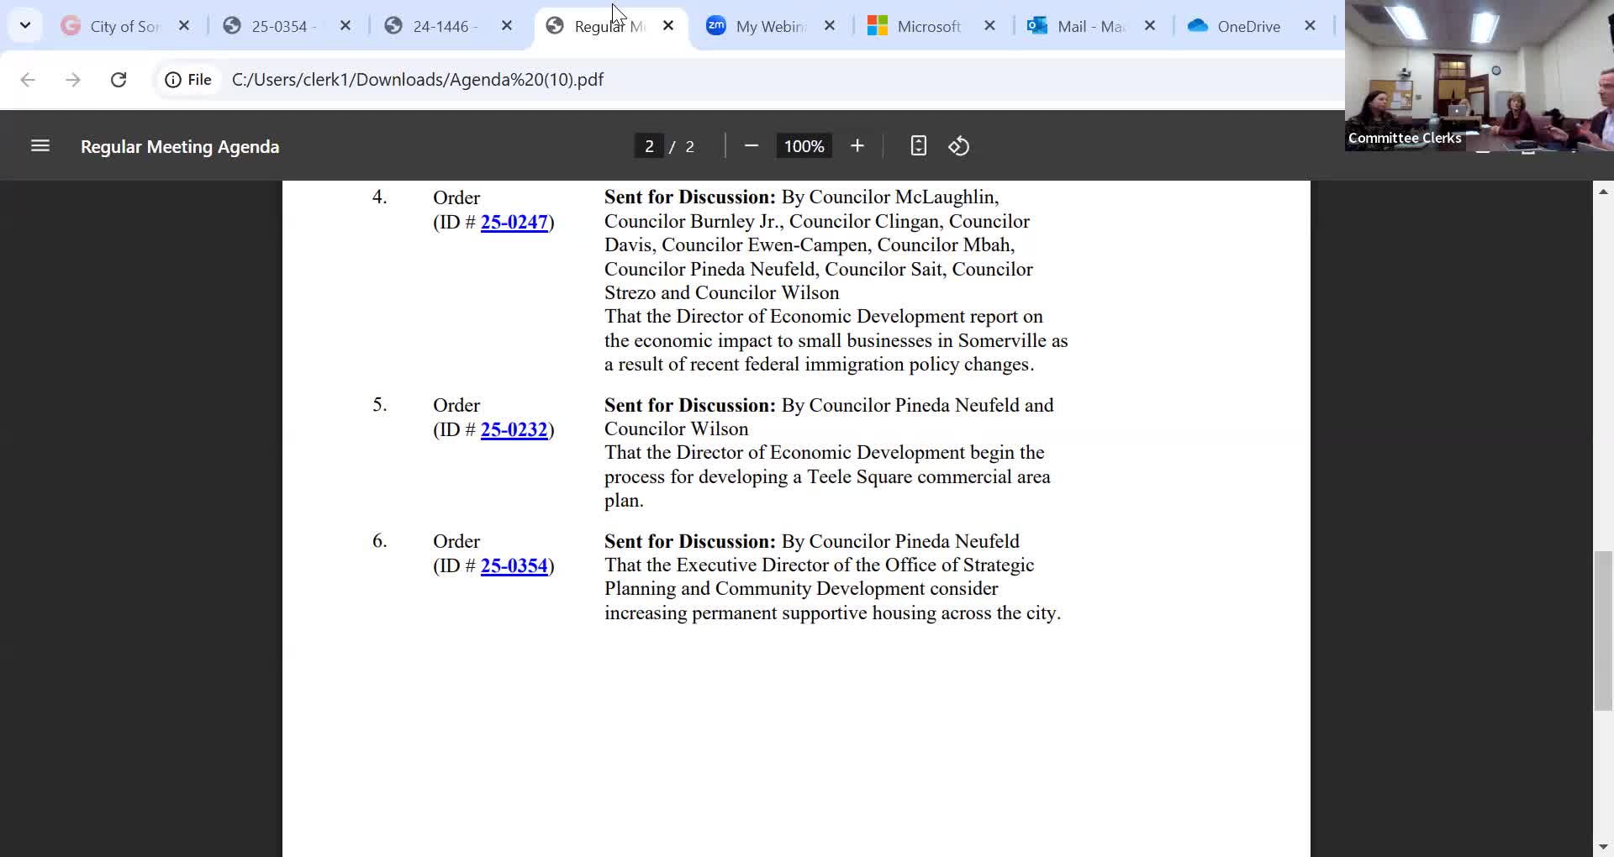Viewport: 1614px width, 857px height.
Task: Edit the page number field showing 2
Action: (x=649, y=145)
